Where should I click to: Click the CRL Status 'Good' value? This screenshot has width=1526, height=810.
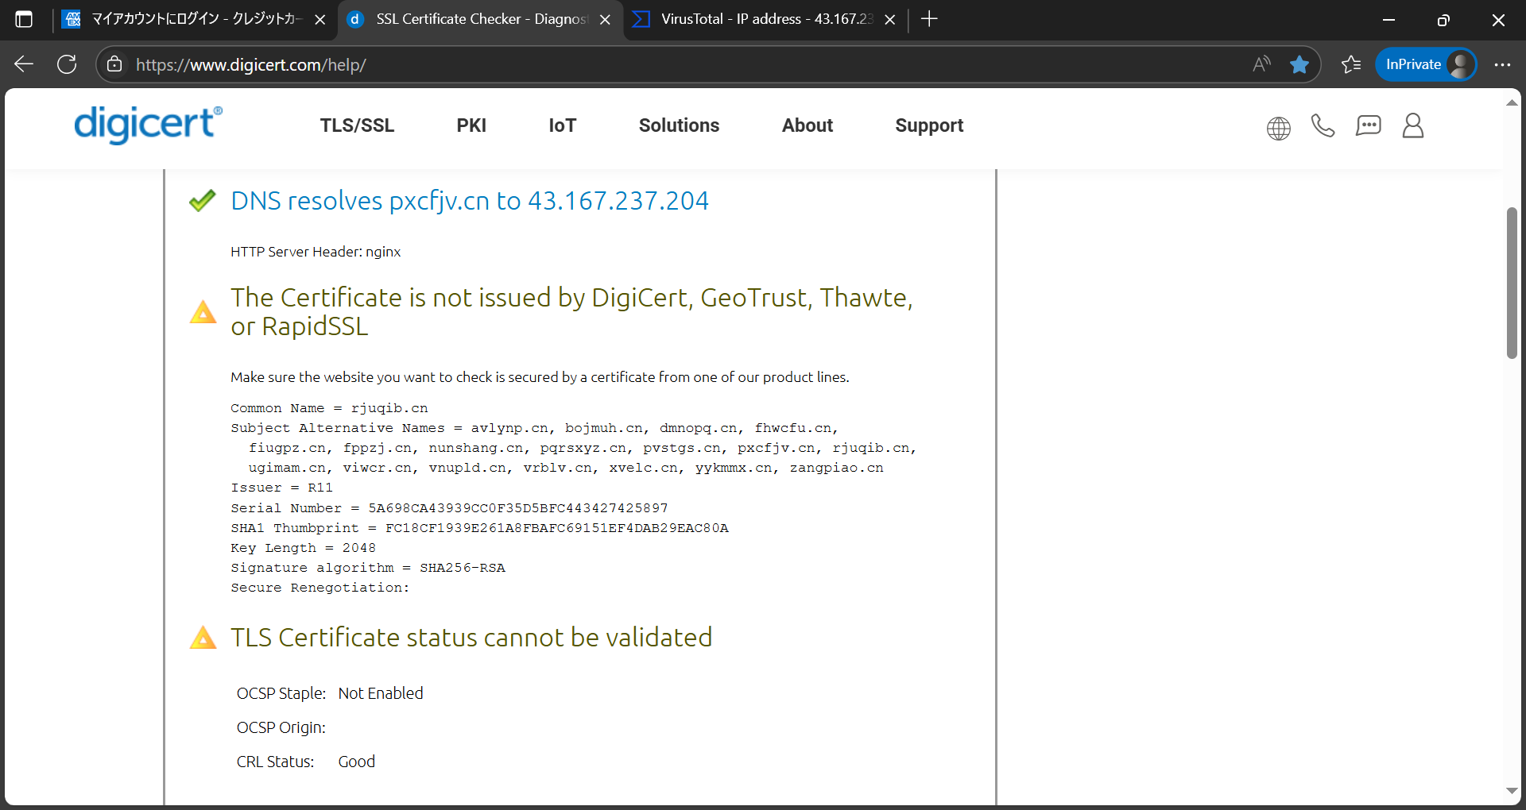point(357,762)
